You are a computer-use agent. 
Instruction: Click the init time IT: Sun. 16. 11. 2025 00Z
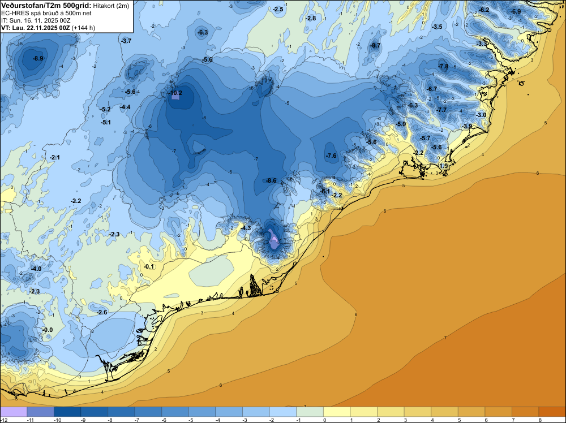tap(36, 20)
